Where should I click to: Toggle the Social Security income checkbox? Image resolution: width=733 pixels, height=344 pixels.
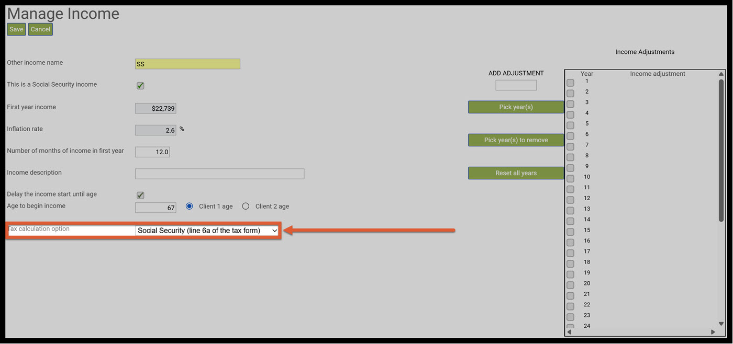coord(140,86)
